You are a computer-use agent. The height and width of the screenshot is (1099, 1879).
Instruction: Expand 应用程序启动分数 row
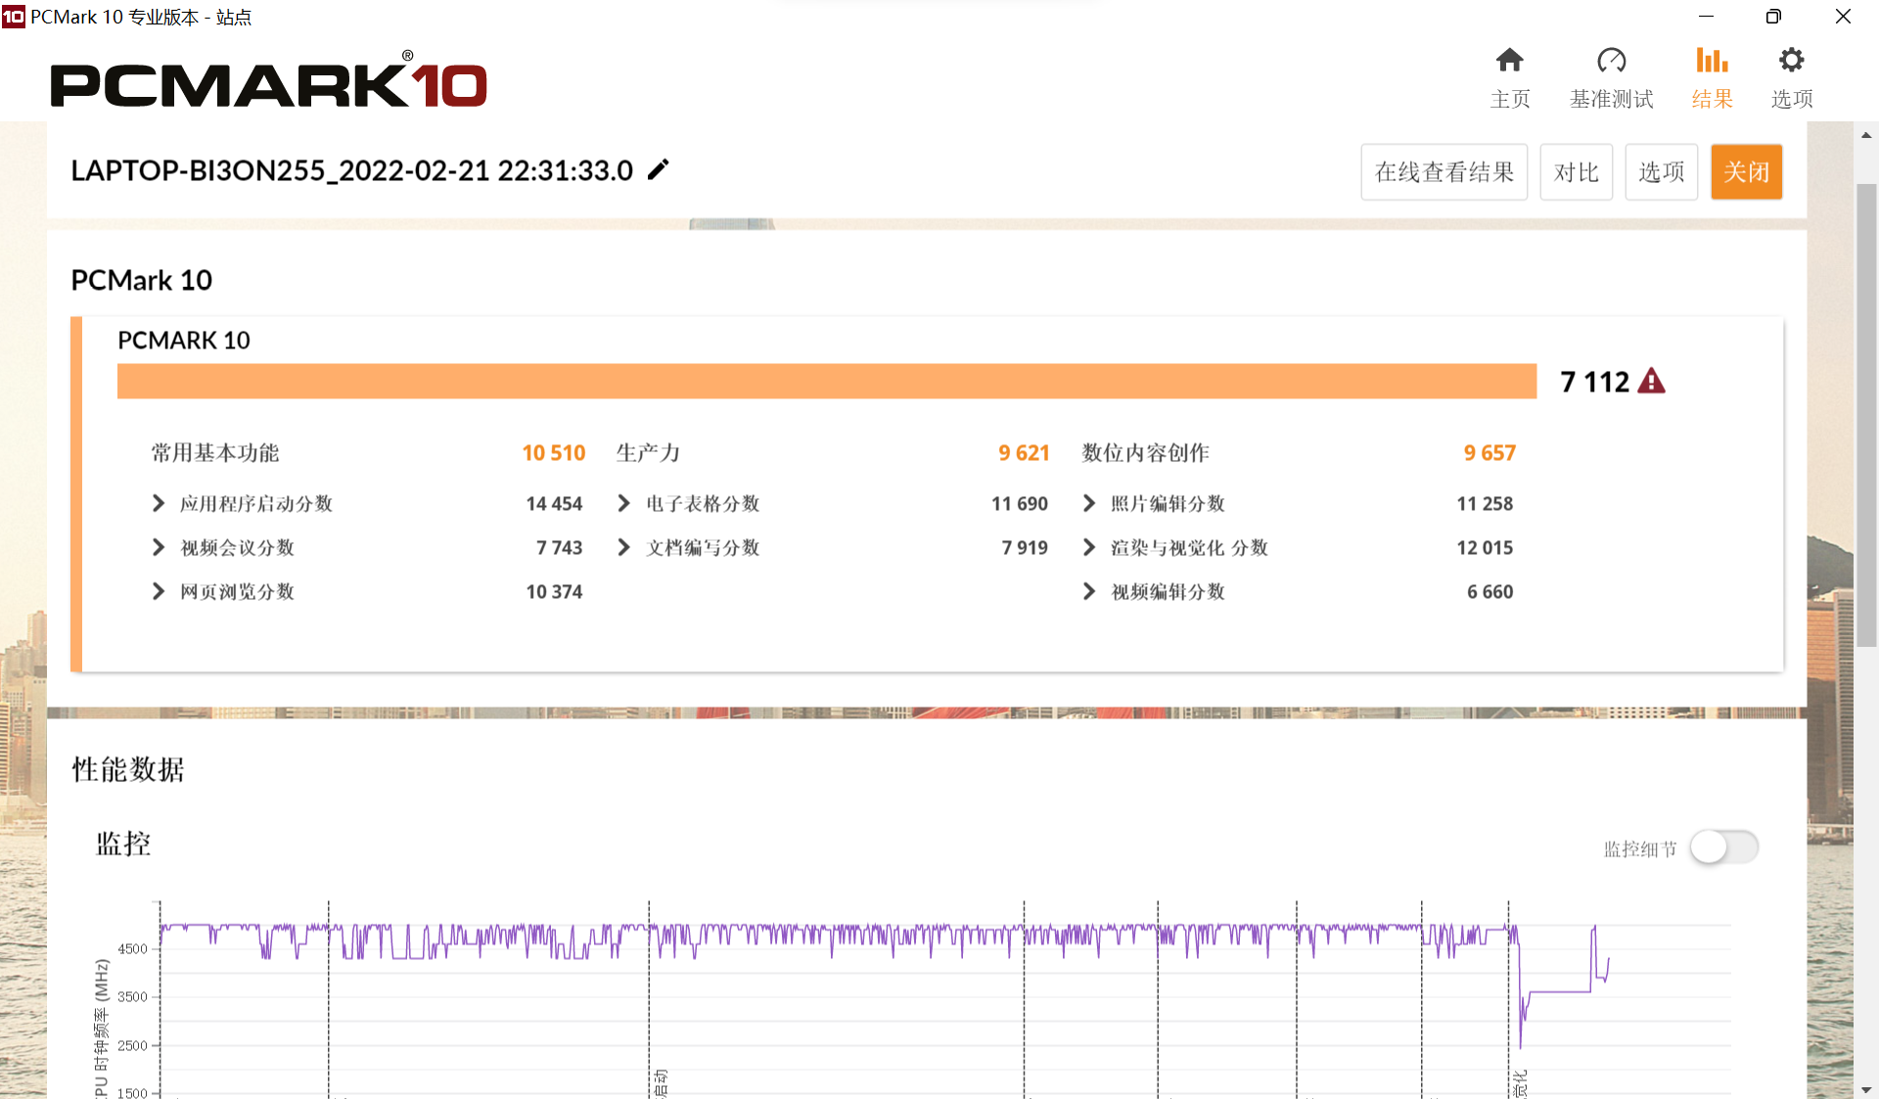tap(159, 504)
